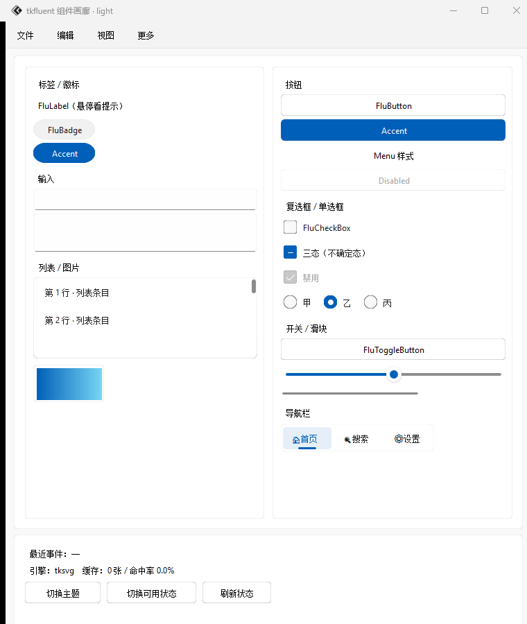
Task: Click the magnifier icon in 搜索 tab
Action: (x=347, y=440)
